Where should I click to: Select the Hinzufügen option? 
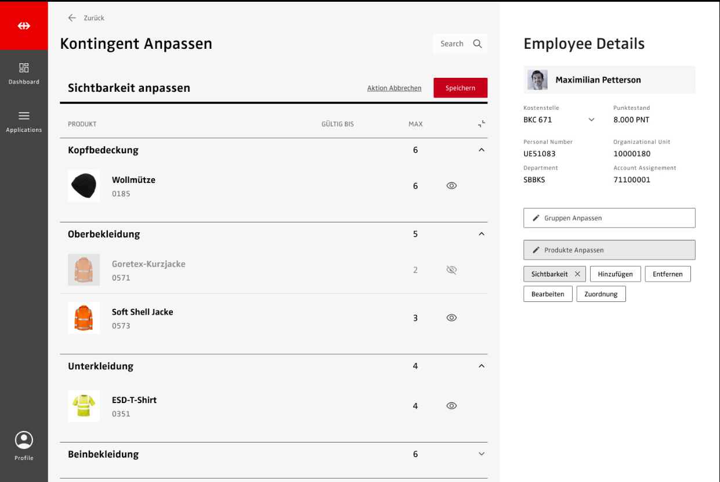(615, 274)
